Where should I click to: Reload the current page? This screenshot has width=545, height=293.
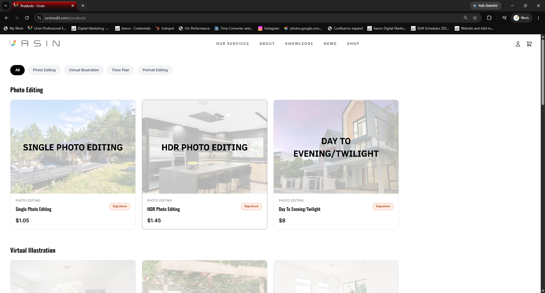coord(27,18)
